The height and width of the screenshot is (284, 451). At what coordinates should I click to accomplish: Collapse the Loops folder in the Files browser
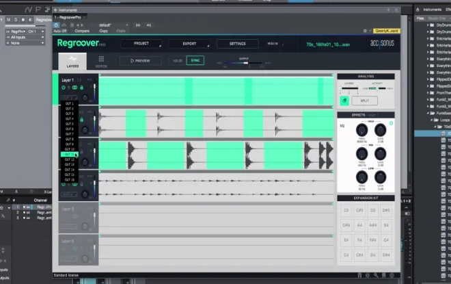431,120
